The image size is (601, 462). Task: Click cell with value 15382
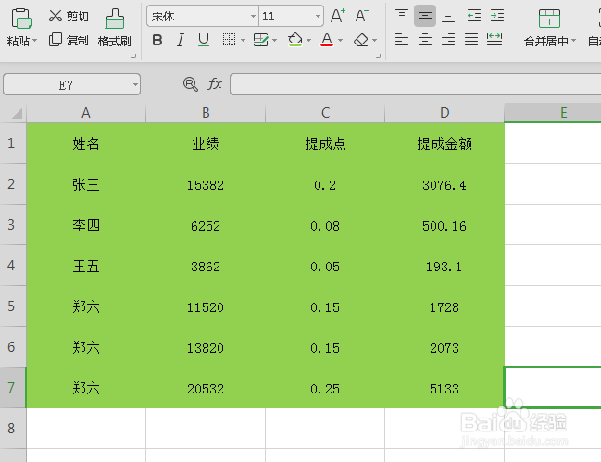click(206, 184)
